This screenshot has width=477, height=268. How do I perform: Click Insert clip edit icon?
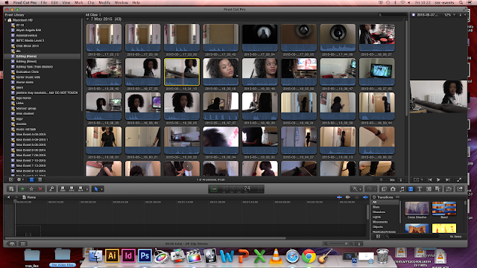tap(72, 189)
